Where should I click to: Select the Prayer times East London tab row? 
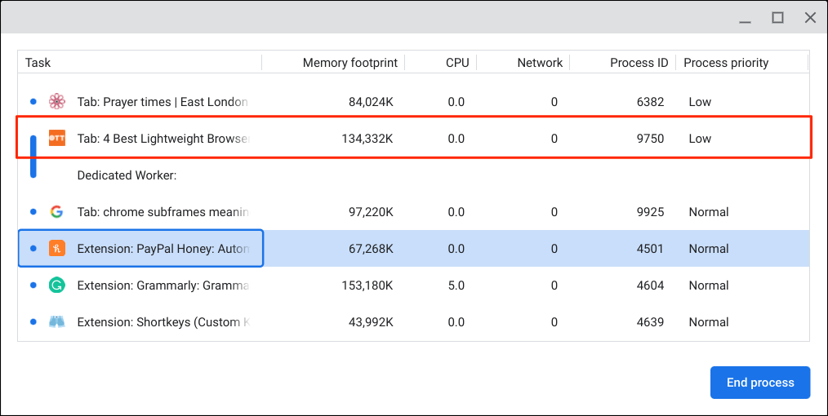(162, 102)
